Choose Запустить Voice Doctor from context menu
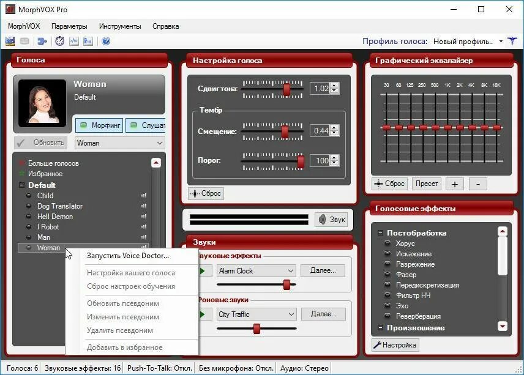Image resolution: width=524 pixels, height=375 pixels. (x=128, y=256)
